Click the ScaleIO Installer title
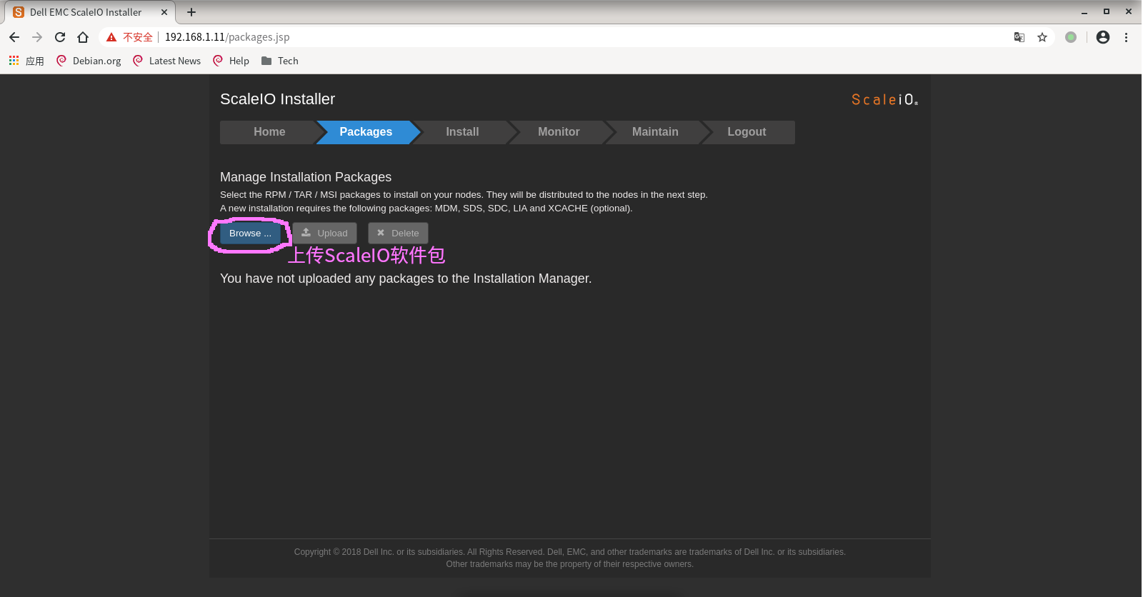Image resolution: width=1143 pixels, height=597 pixels. tap(277, 99)
